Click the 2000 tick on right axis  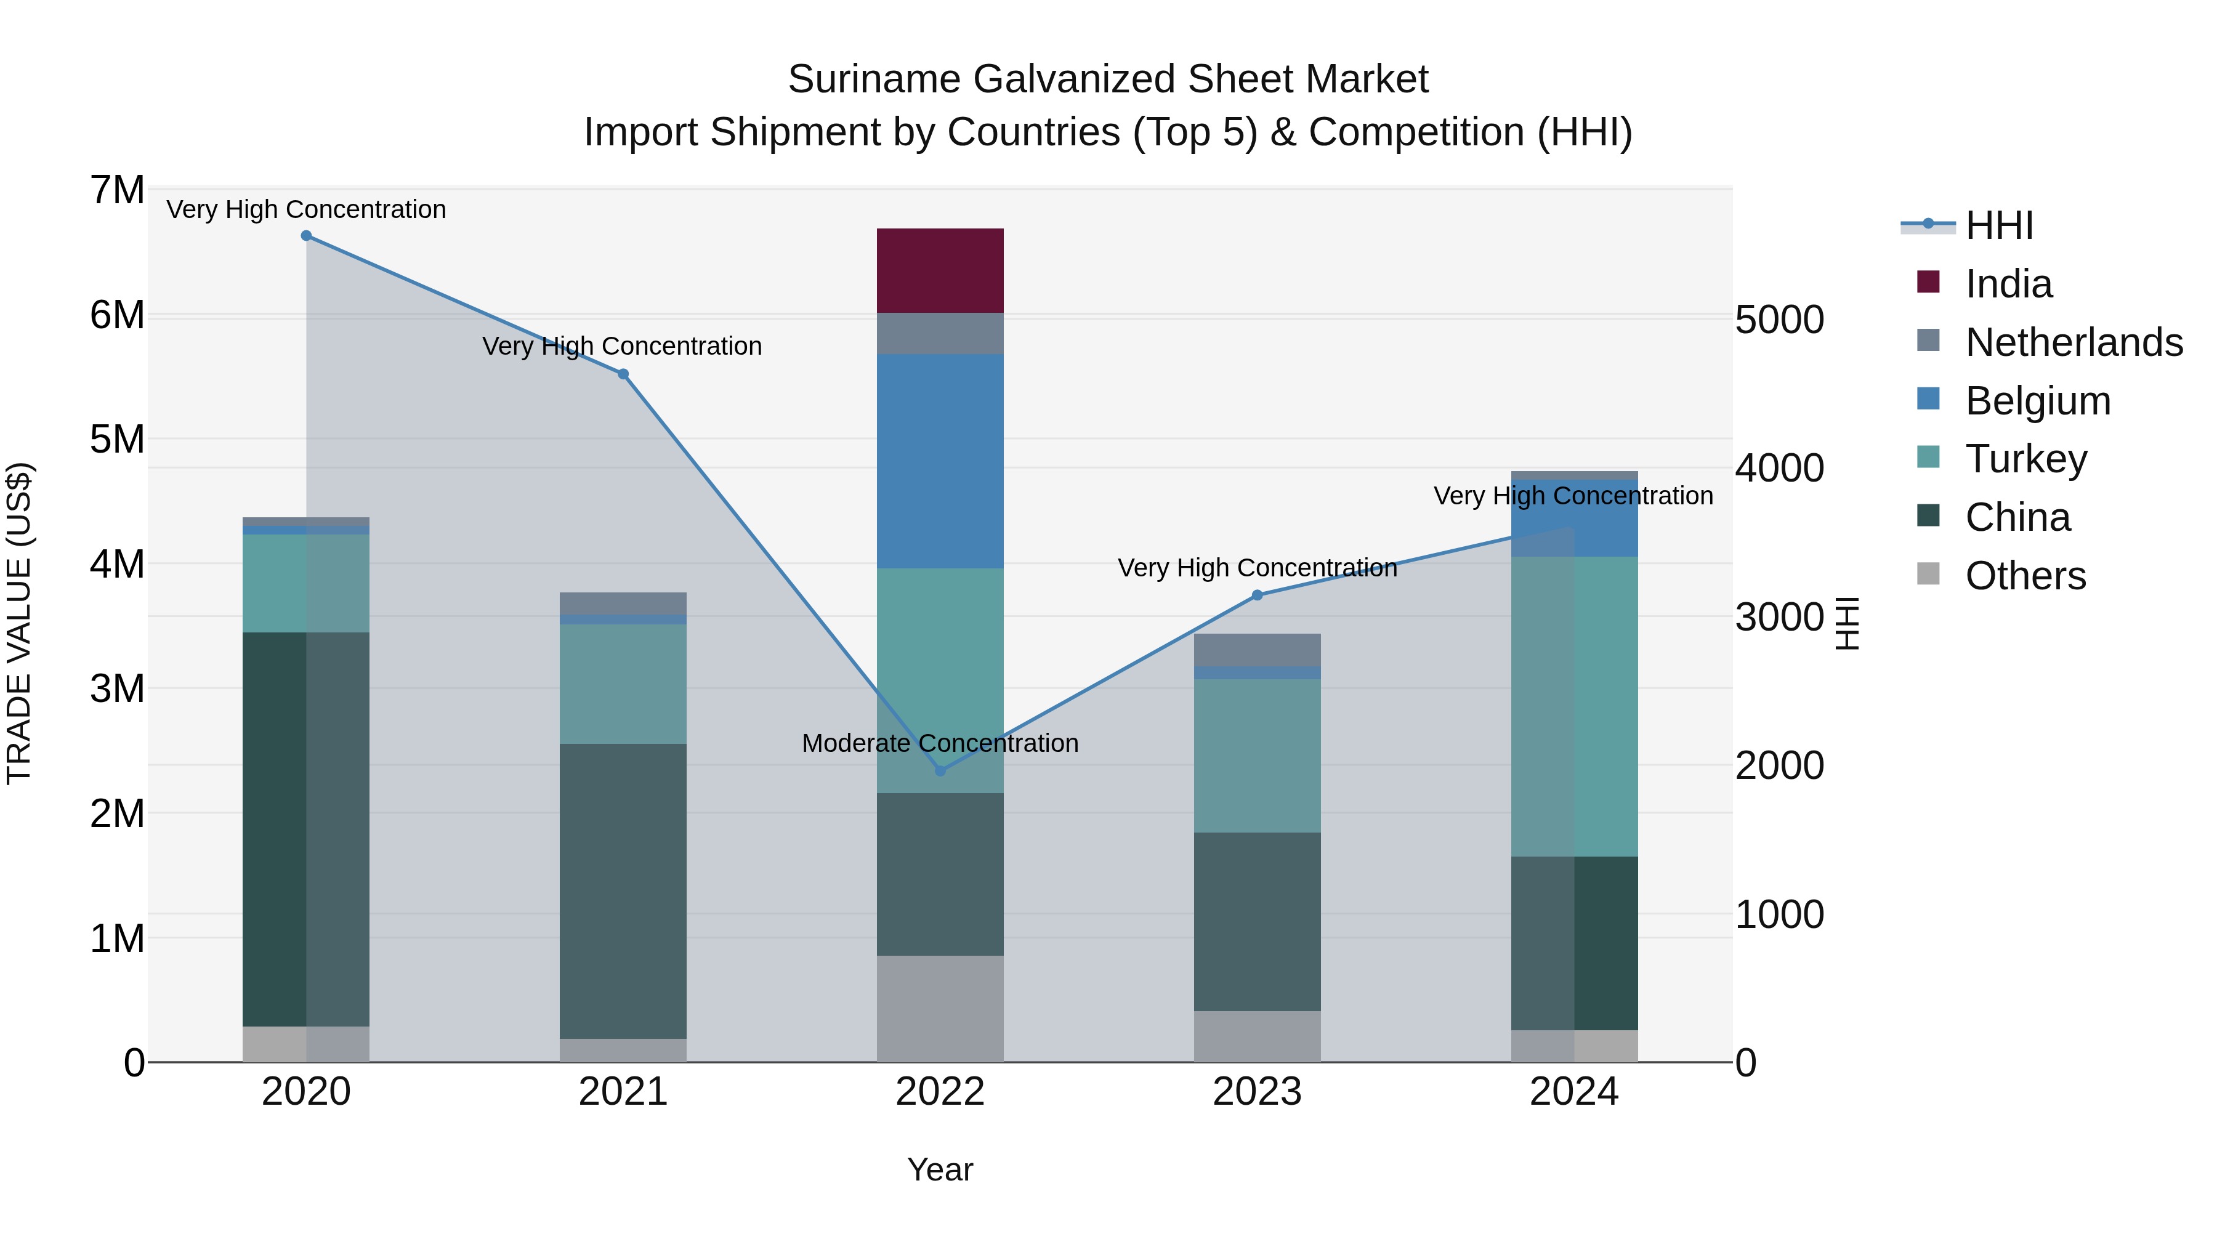pyautogui.click(x=1779, y=765)
